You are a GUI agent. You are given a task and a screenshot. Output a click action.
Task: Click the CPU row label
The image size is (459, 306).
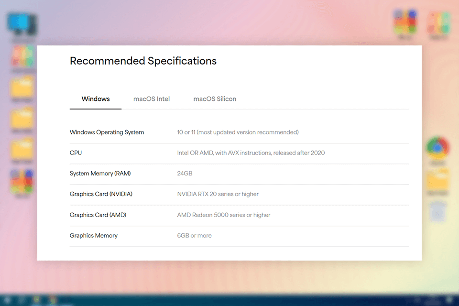coord(76,153)
